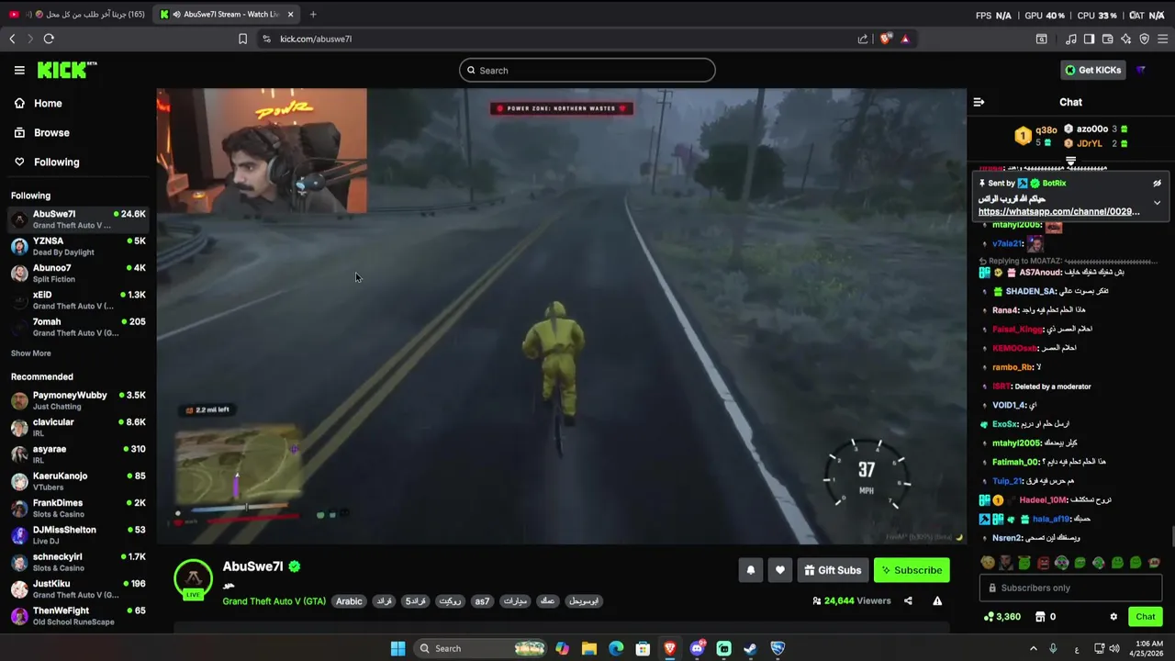Viewport: 1175px width, 661px height.
Task: Click the green Chat send button
Action: tap(1146, 617)
